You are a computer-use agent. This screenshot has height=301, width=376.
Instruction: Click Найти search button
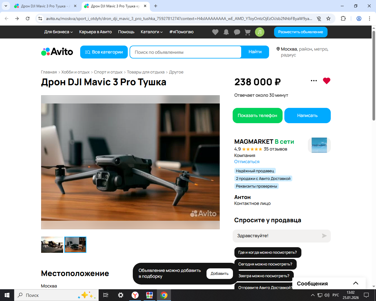pyautogui.click(x=255, y=52)
